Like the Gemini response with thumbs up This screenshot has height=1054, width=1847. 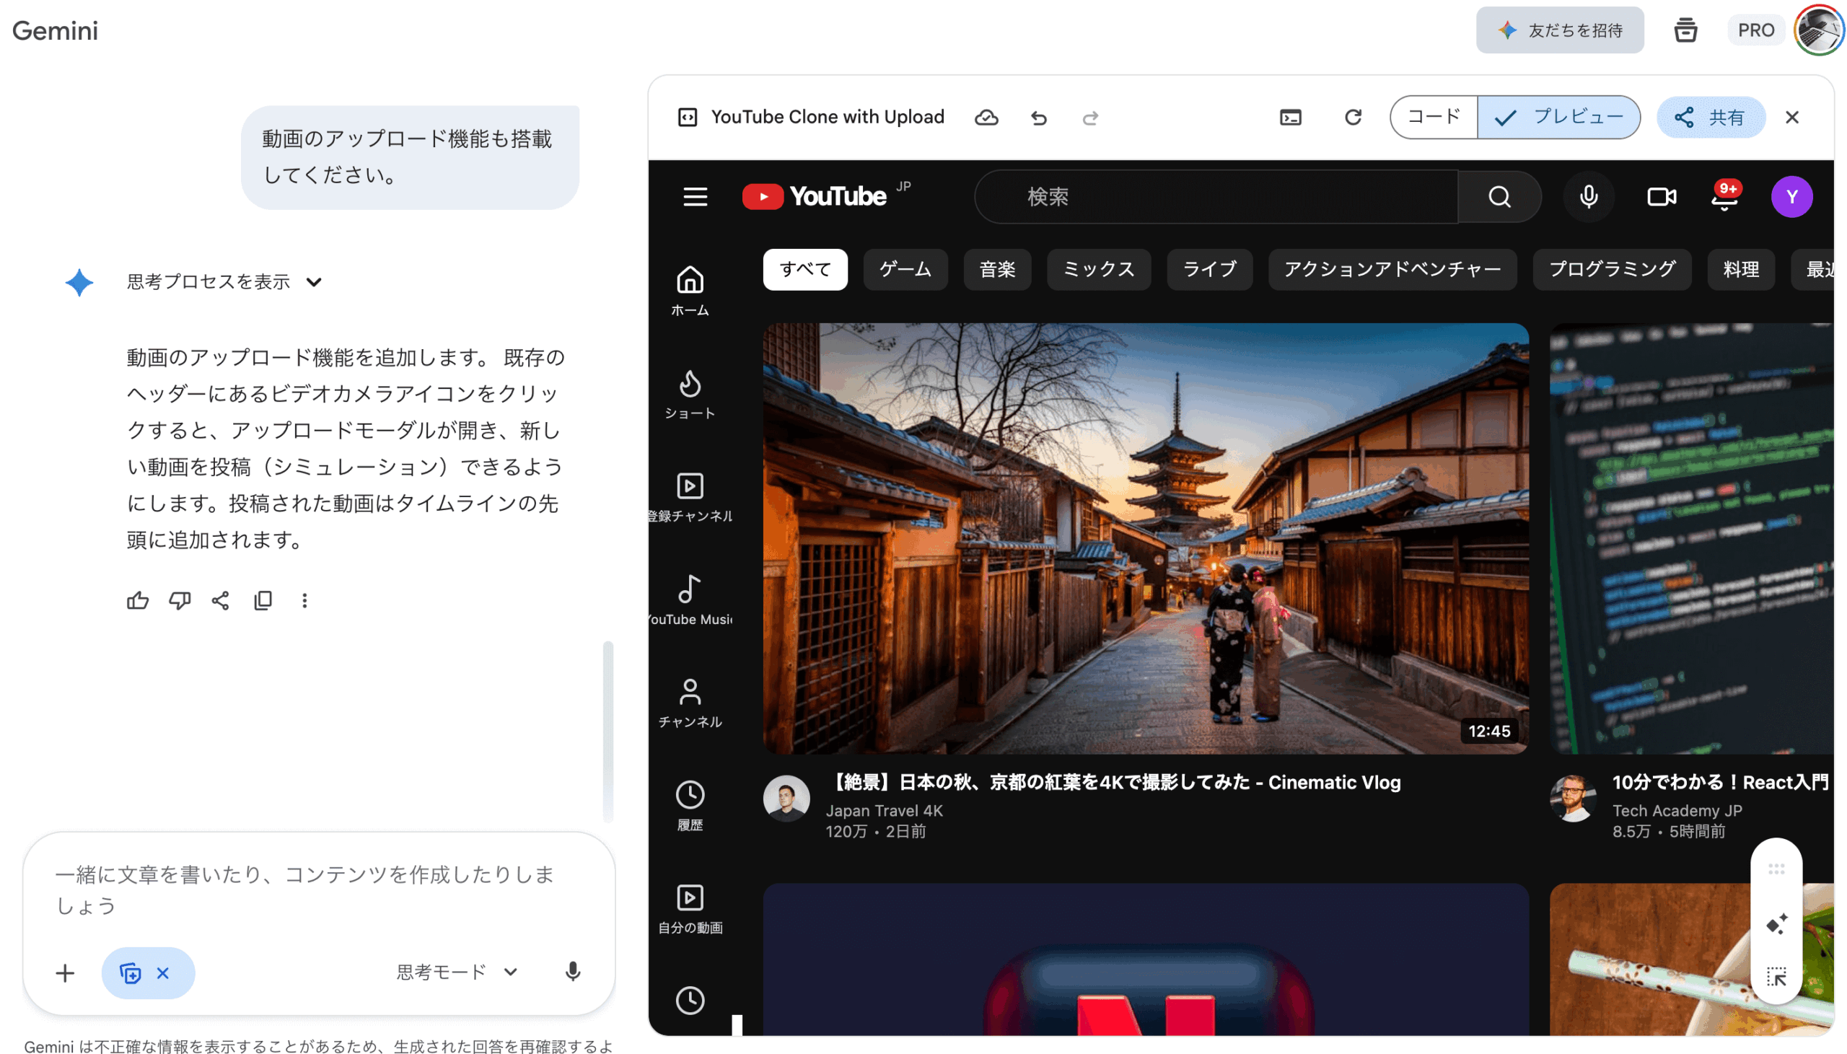(x=138, y=600)
